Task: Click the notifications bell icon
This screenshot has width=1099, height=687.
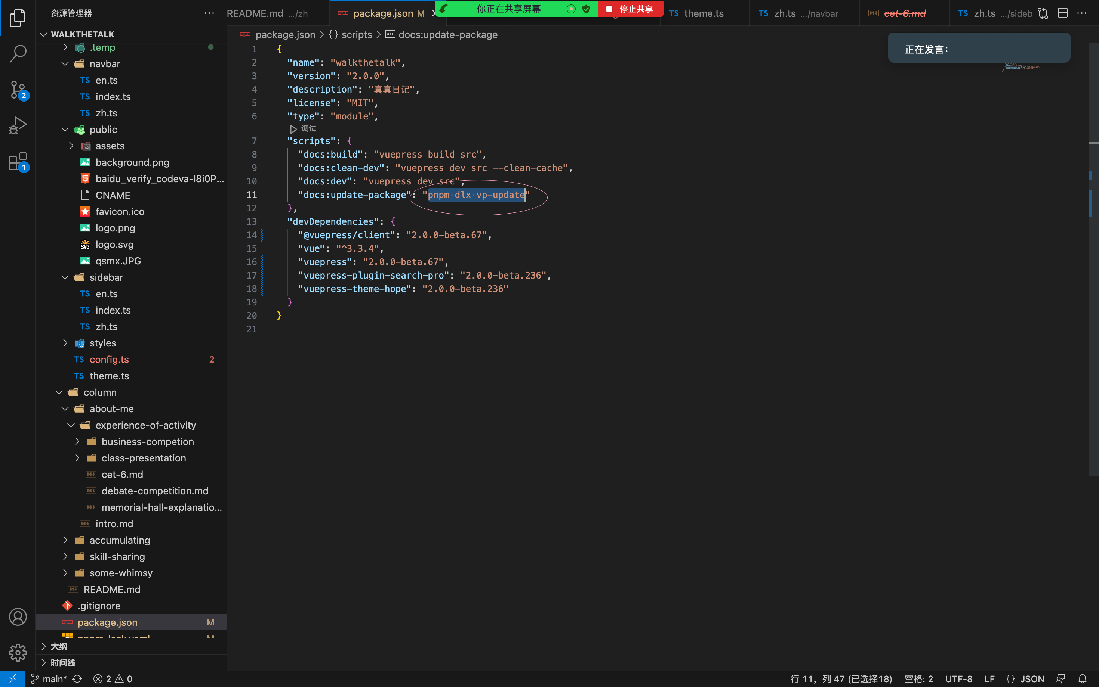Action: tap(1083, 679)
